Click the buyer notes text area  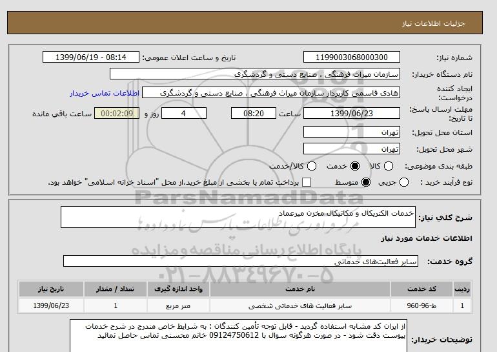pos(238,336)
